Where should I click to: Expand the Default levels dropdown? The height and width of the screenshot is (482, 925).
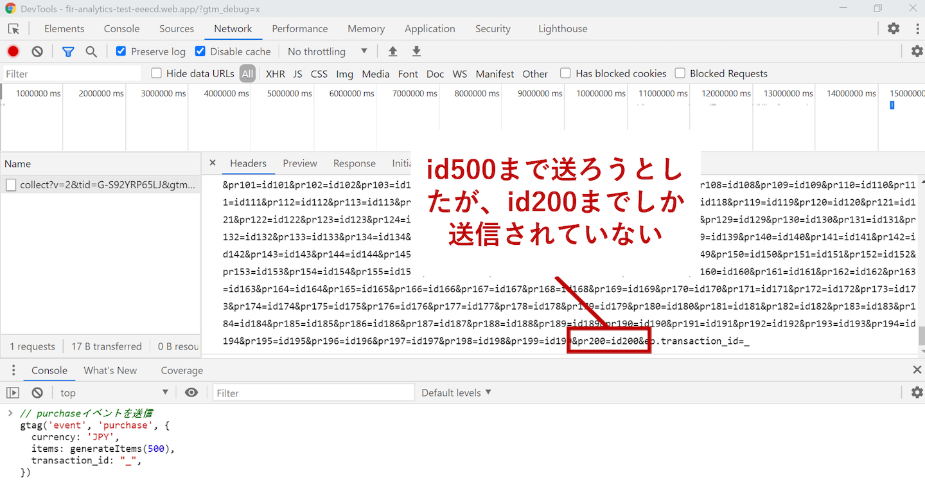tap(456, 393)
